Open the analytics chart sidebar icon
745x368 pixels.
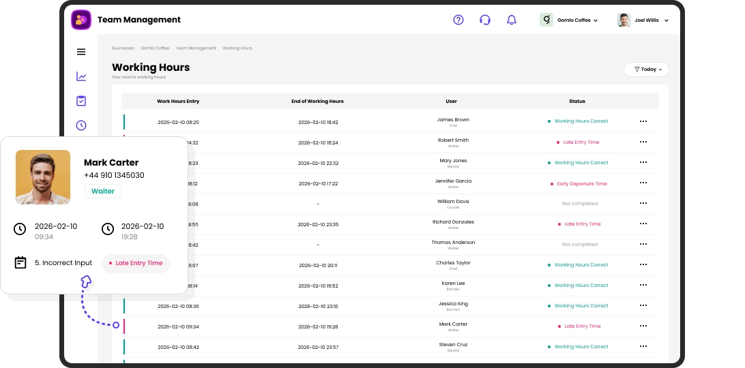tap(81, 76)
